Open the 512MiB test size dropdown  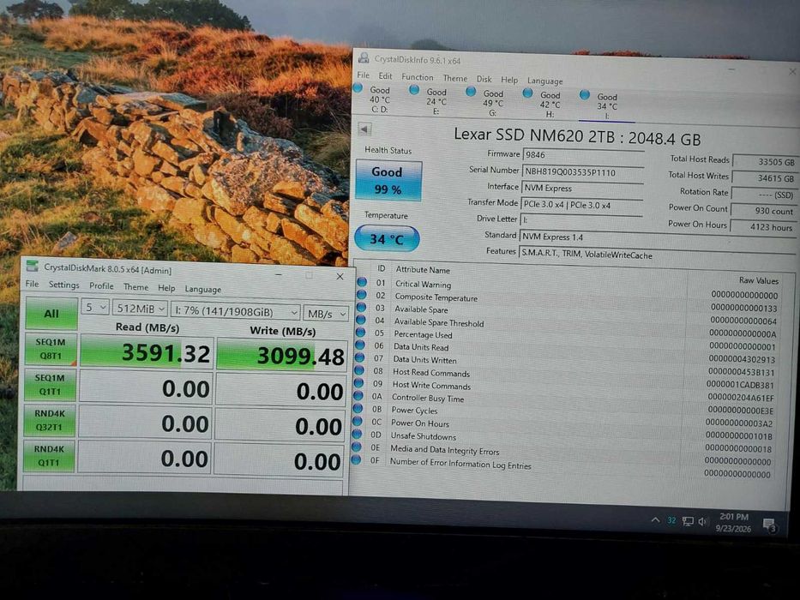pos(140,309)
